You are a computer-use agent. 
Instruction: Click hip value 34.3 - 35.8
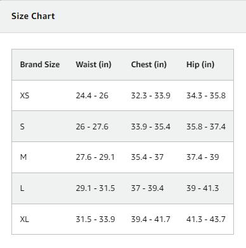pos(206,96)
